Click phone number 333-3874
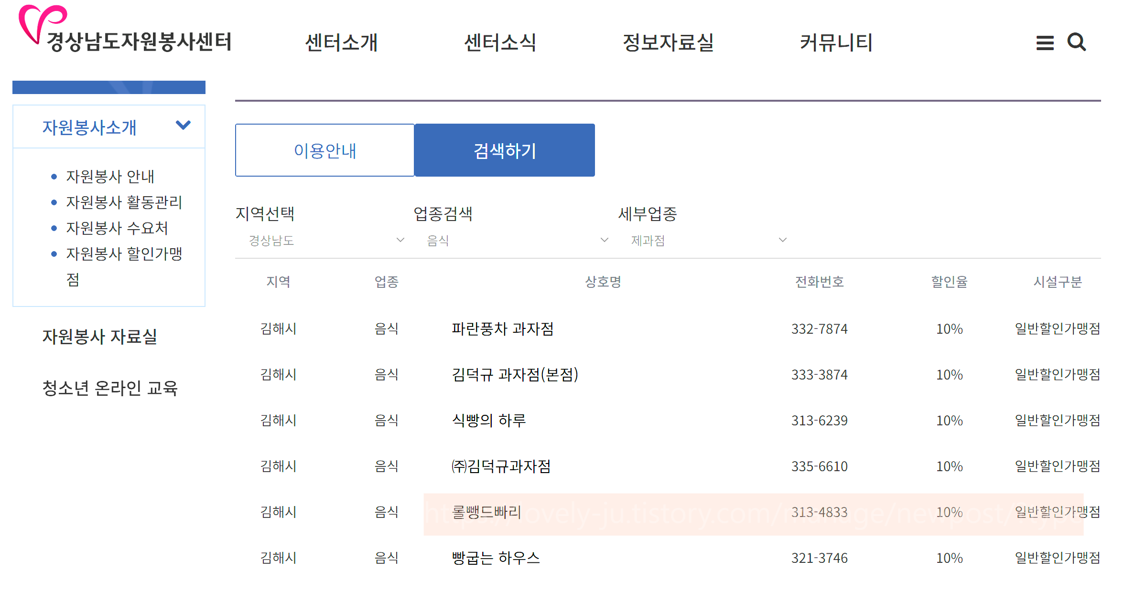The width and height of the screenshot is (1146, 591). click(x=819, y=375)
